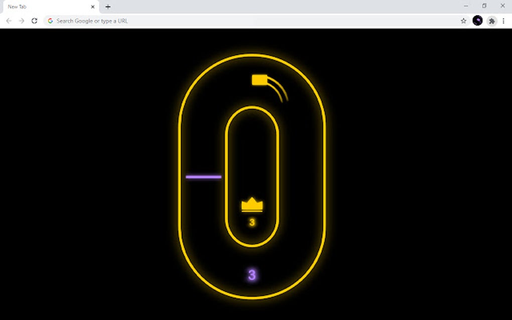Screen dimensions: 512x320
Task: Select the New Tab tab
Action: (45, 7)
